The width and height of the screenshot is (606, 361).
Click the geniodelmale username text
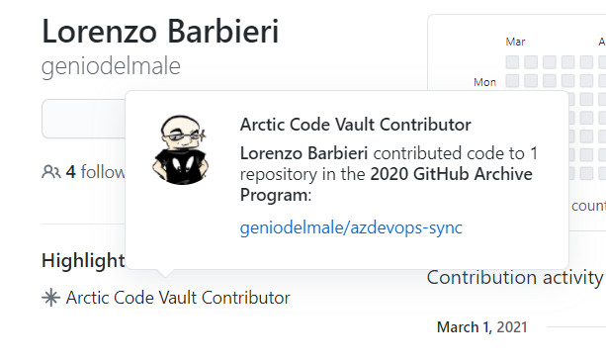coord(111,66)
